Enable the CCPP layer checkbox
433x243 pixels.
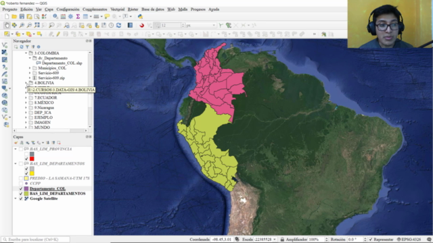click(21, 183)
